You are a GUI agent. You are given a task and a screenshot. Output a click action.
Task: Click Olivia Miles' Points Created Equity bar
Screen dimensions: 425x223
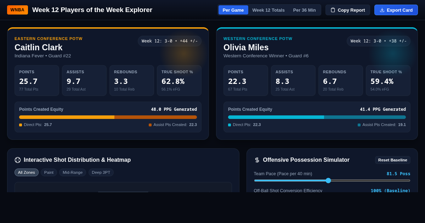tap(317, 117)
